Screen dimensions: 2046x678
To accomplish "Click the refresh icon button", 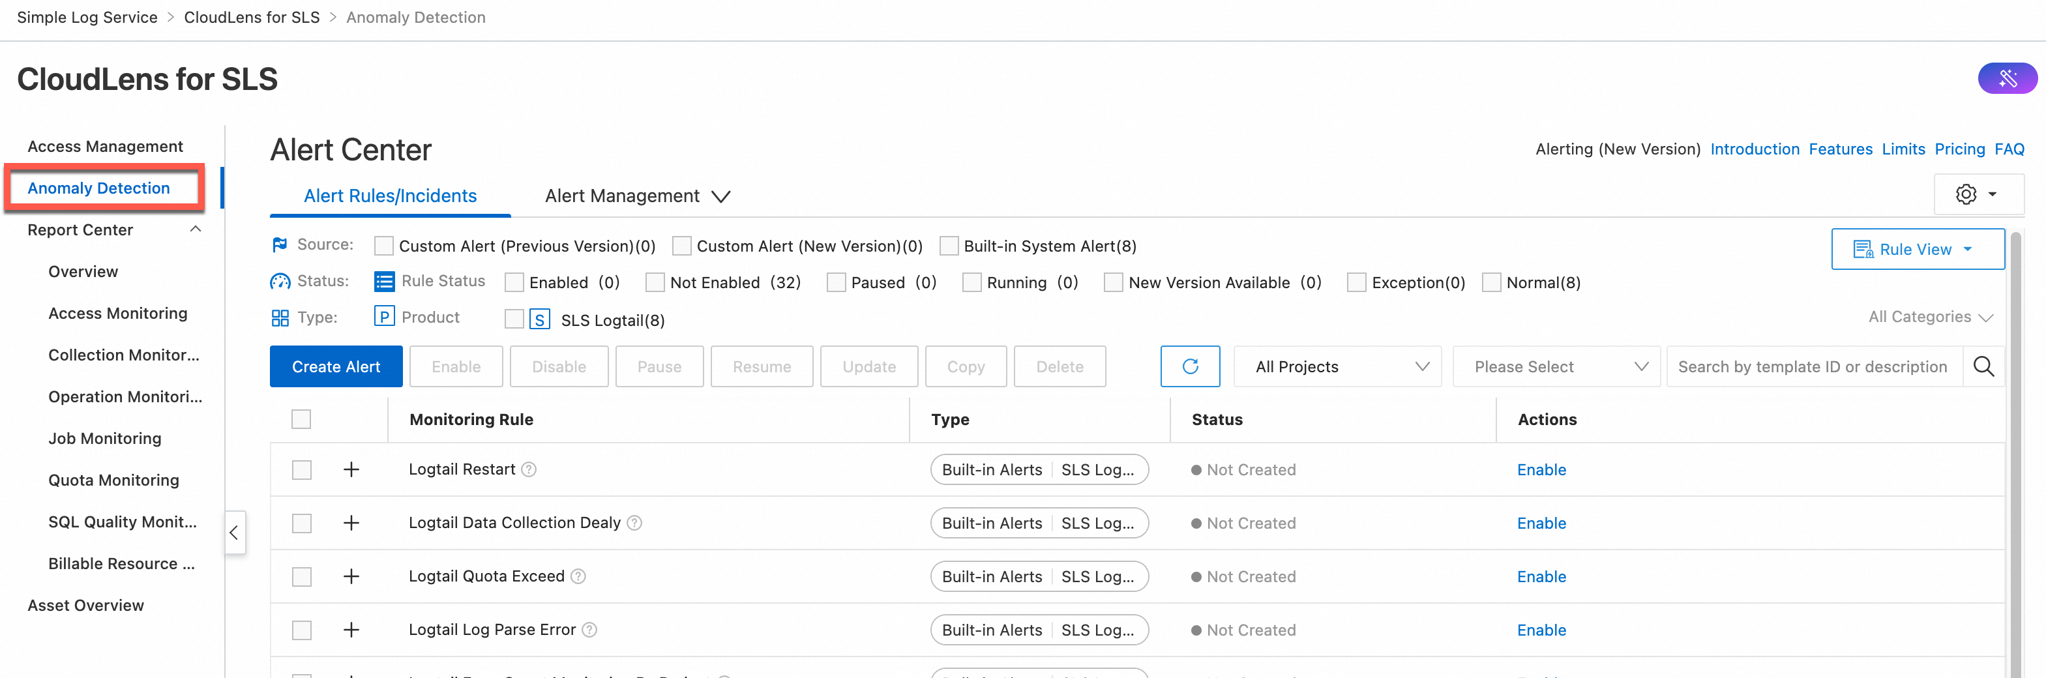I will pos(1190,367).
